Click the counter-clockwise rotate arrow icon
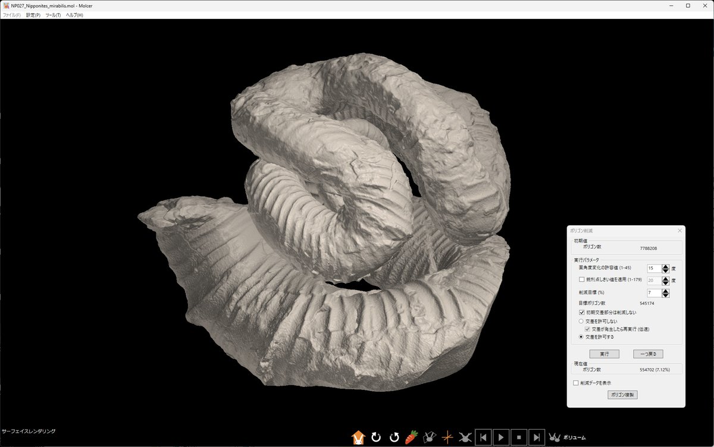The width and height of the screenshot is (714, 447). [394, 437]
